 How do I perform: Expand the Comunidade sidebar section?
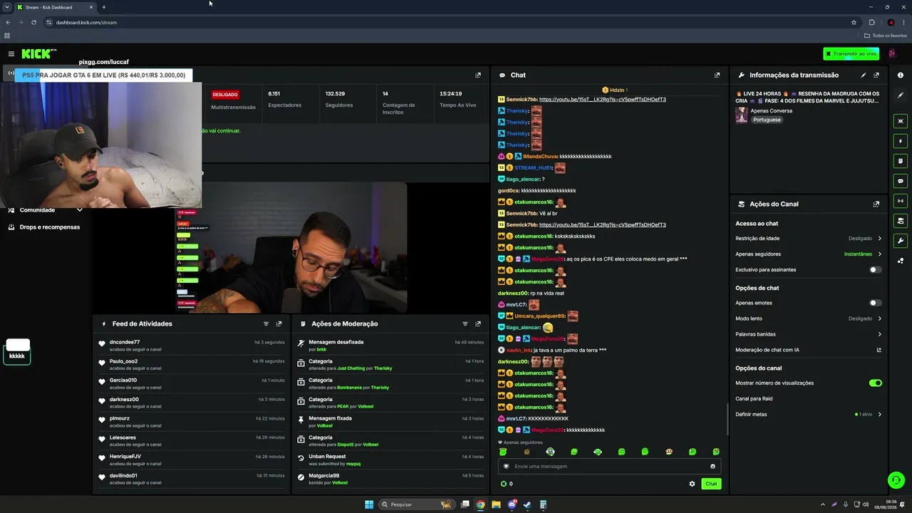point(46,210)
